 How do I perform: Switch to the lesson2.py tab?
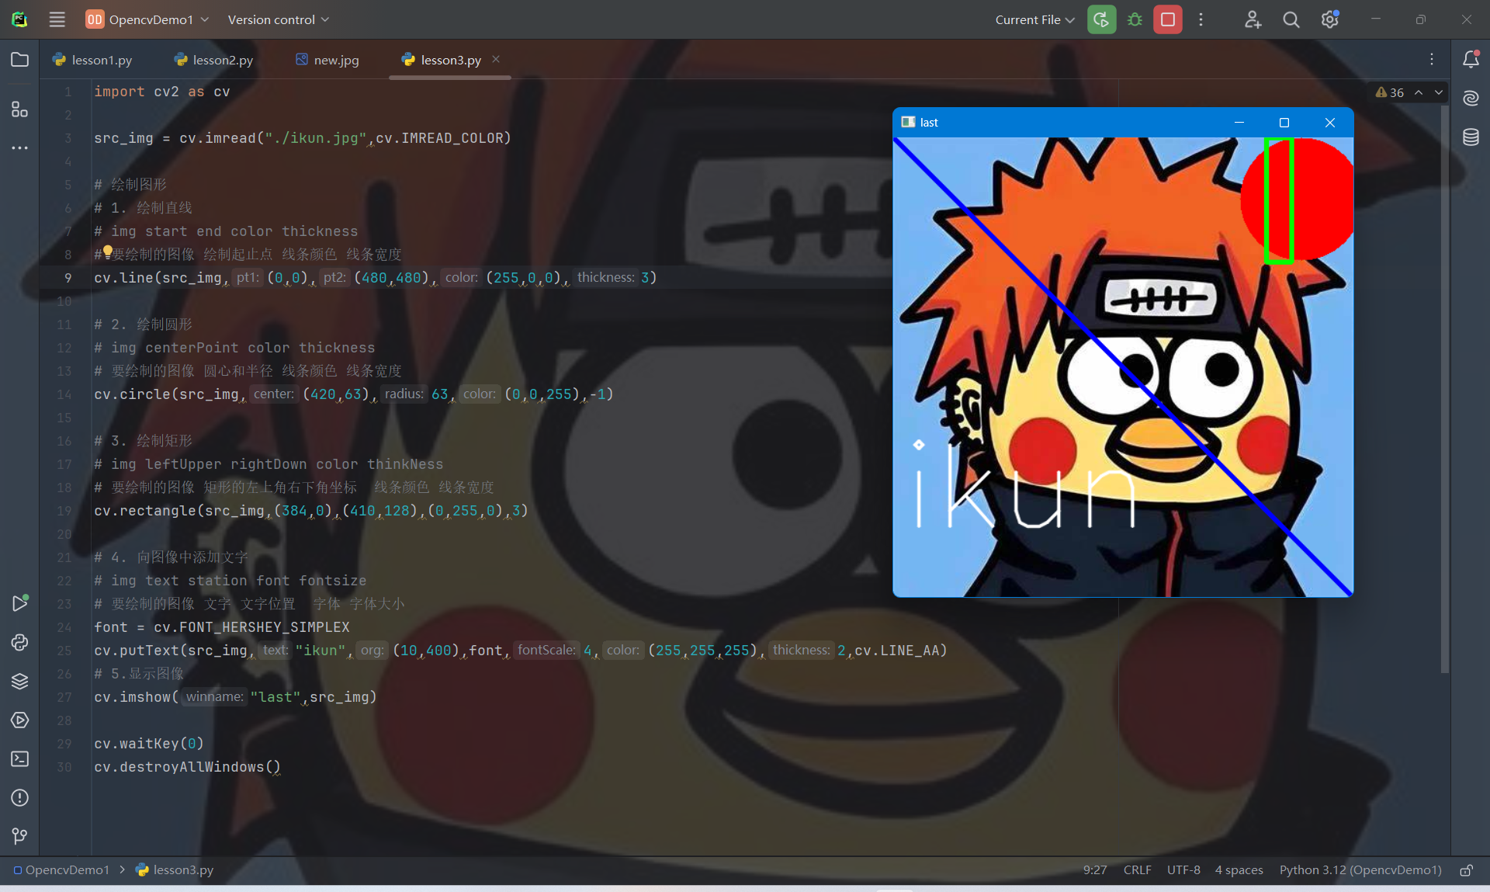pos(214,60)
